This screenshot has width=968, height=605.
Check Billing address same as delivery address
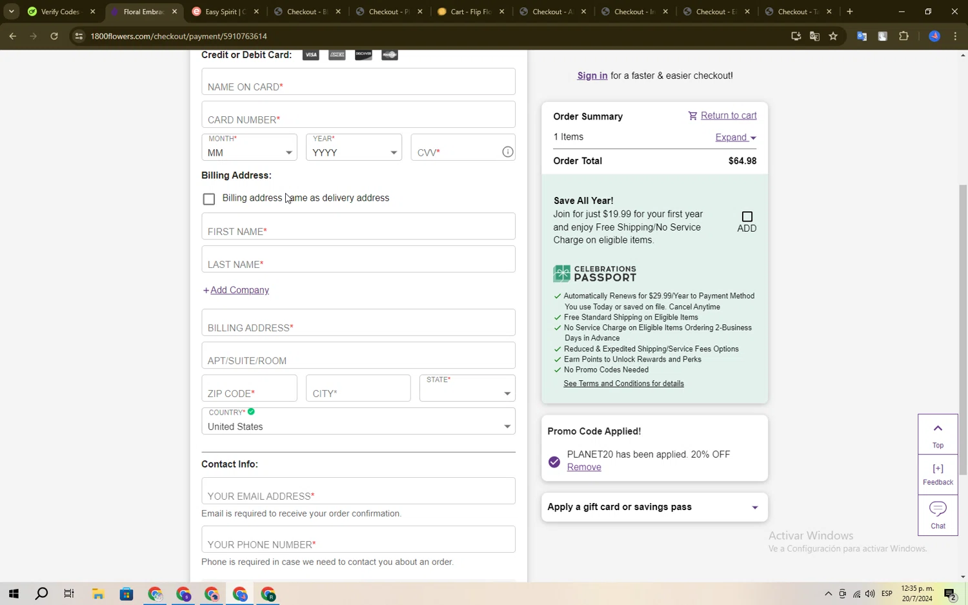[208, 199]
